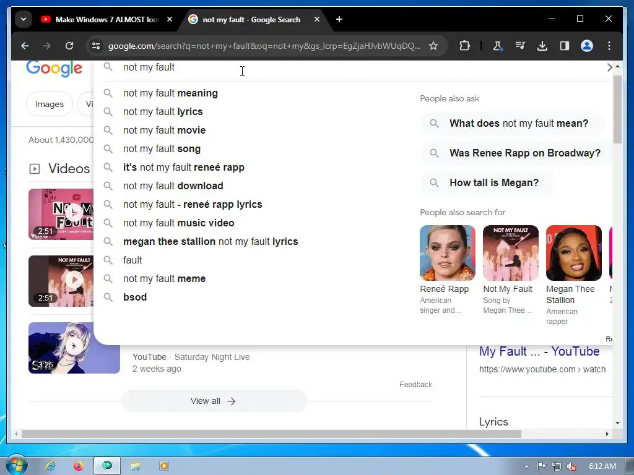Close the Google Search tab
The width and height of the screenshot is (634, 475).
317,19
